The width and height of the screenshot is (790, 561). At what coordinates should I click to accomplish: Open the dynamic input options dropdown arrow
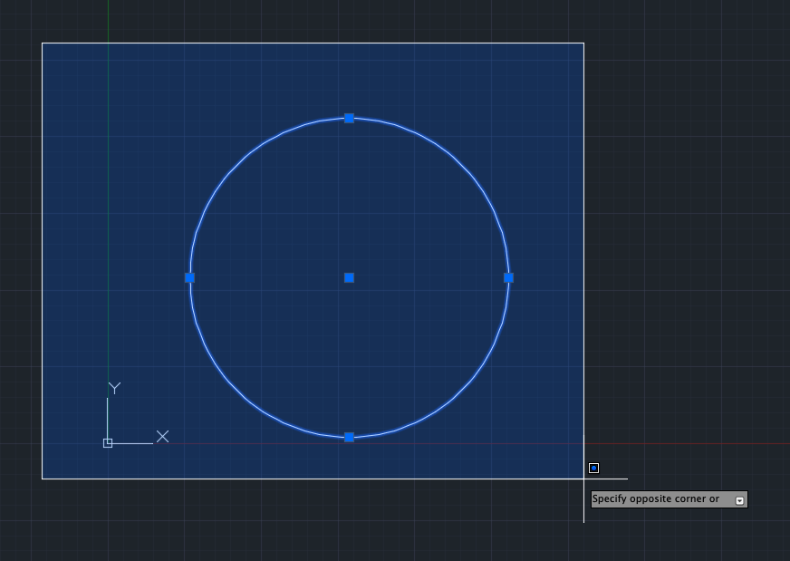739,500
